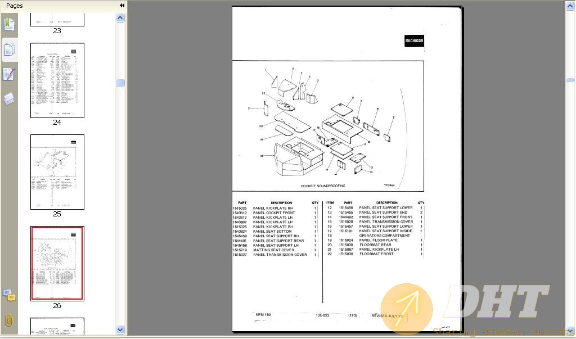This screenshot has width=576, height=339.
Task: Click page number label 24
Action: [x=57, y=123]
